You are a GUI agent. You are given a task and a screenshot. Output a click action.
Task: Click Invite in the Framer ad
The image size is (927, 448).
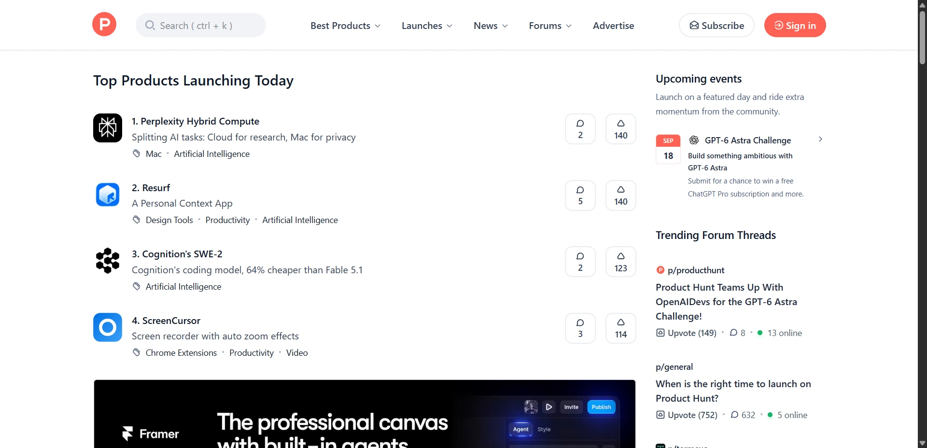pos(571,407)
